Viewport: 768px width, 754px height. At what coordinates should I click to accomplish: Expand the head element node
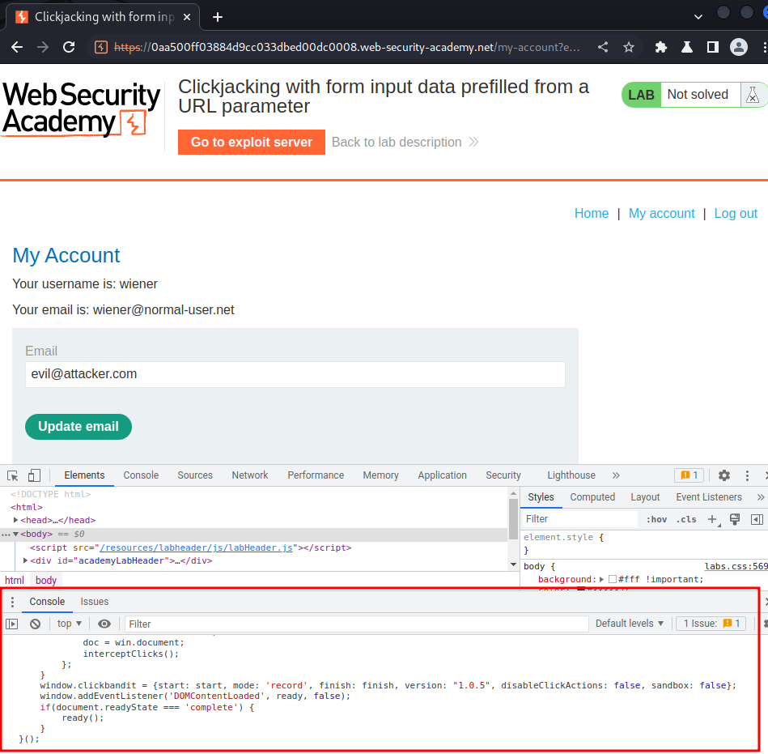point(15,520)
